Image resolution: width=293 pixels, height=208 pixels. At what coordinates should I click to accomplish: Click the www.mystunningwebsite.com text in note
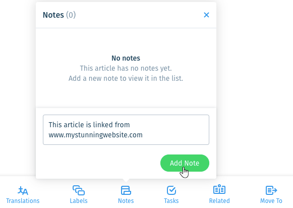click(95, 135)
